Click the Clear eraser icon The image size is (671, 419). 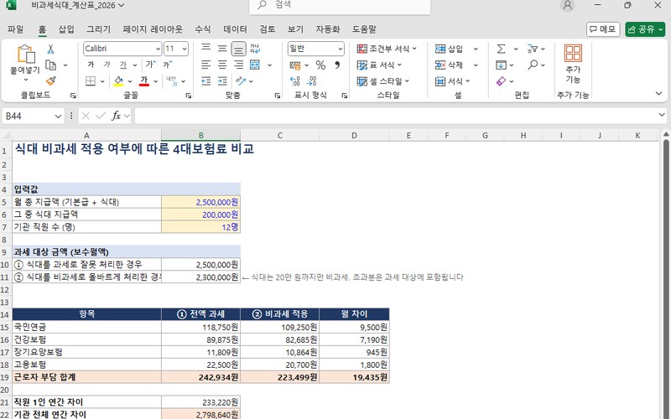[501, 80]
